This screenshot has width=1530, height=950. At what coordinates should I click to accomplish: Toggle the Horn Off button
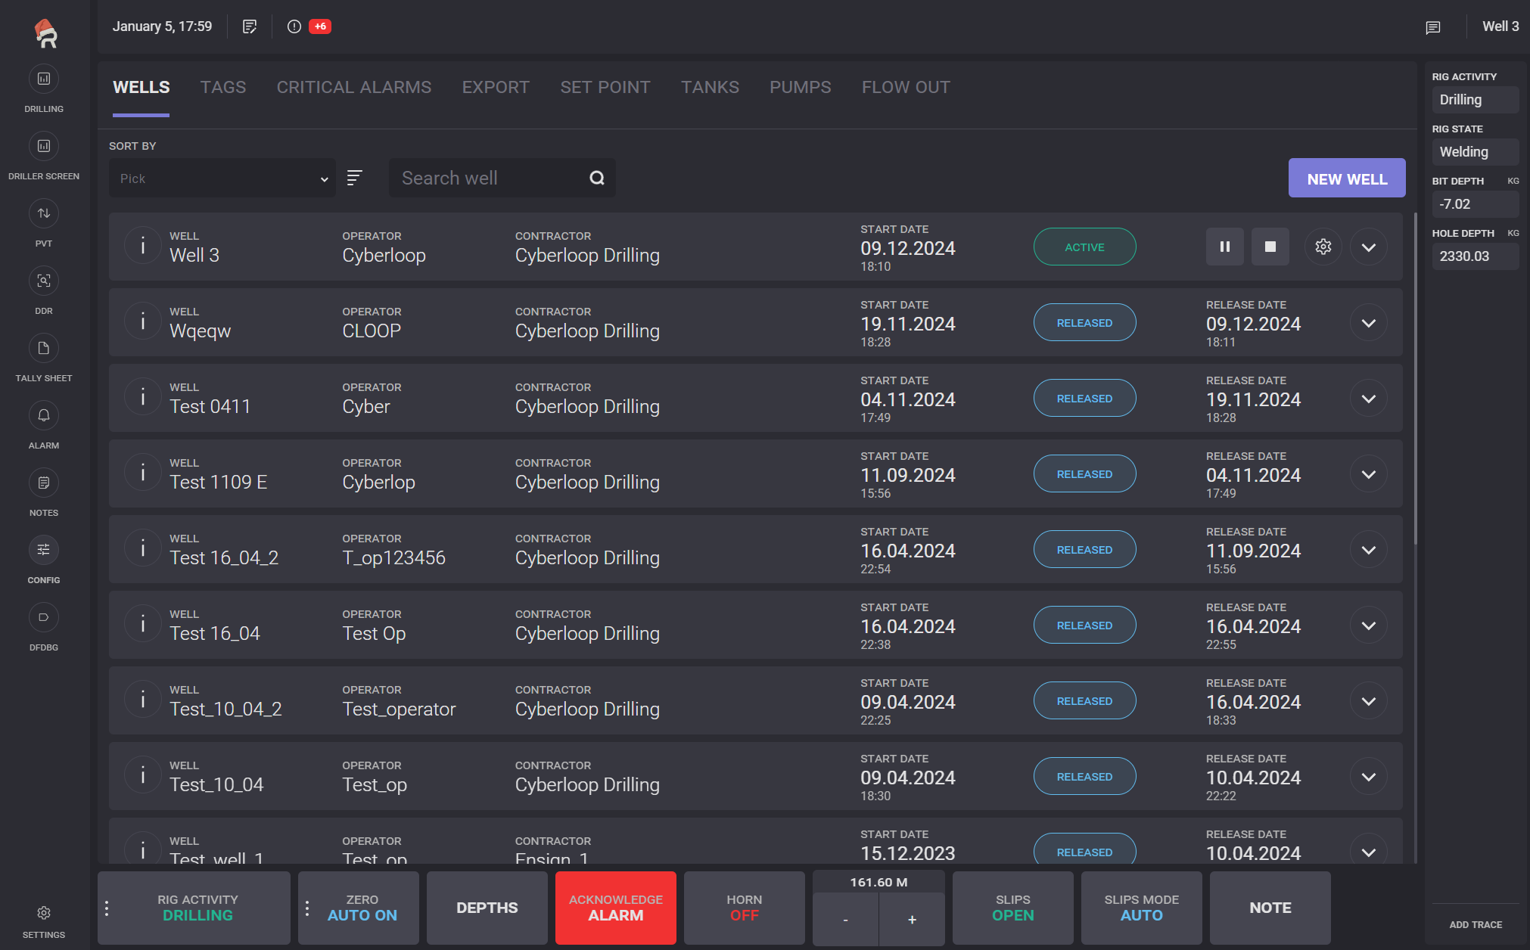(x=744, y=908)
